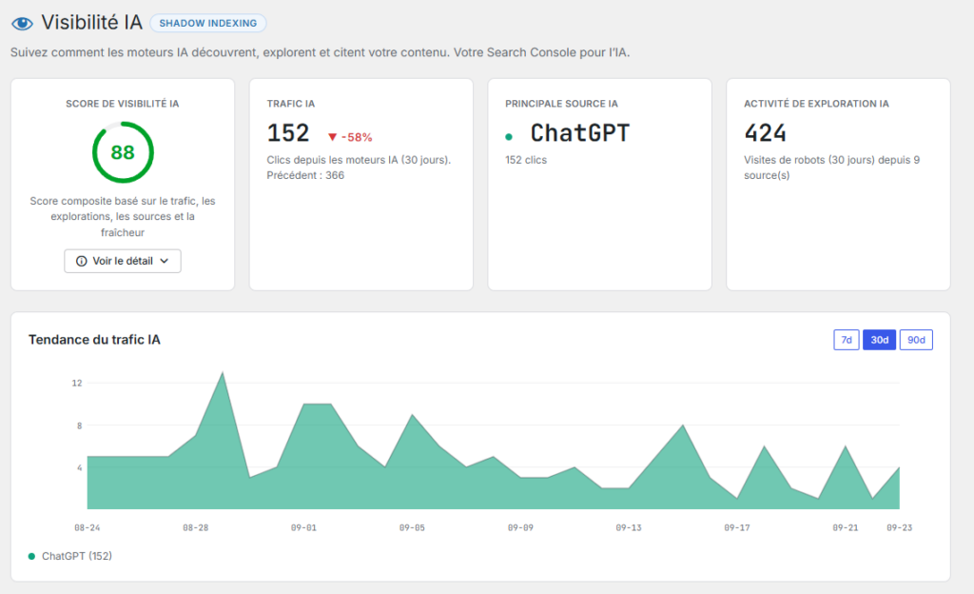Click the y-axis value 8
This screenshot has width=974, height=594.
point(80,426)
